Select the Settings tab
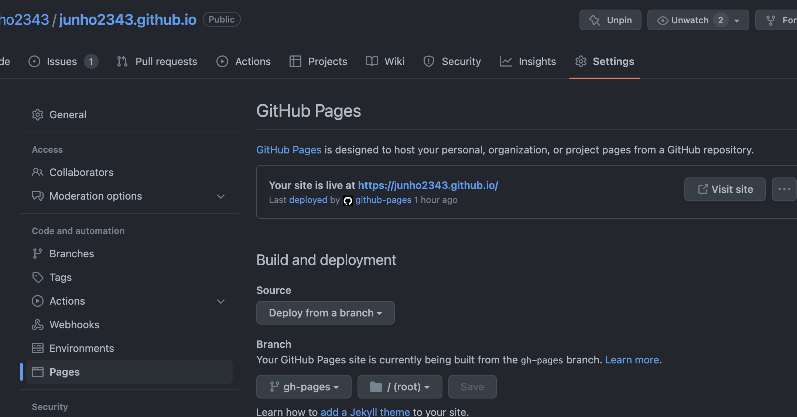 tap(605, 61)
